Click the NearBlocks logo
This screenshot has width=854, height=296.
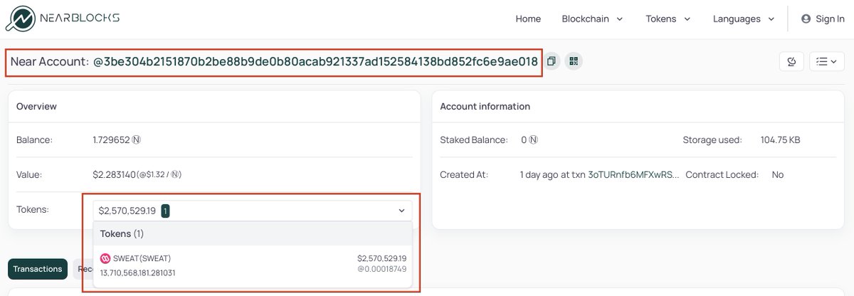(x=63, y=18)
